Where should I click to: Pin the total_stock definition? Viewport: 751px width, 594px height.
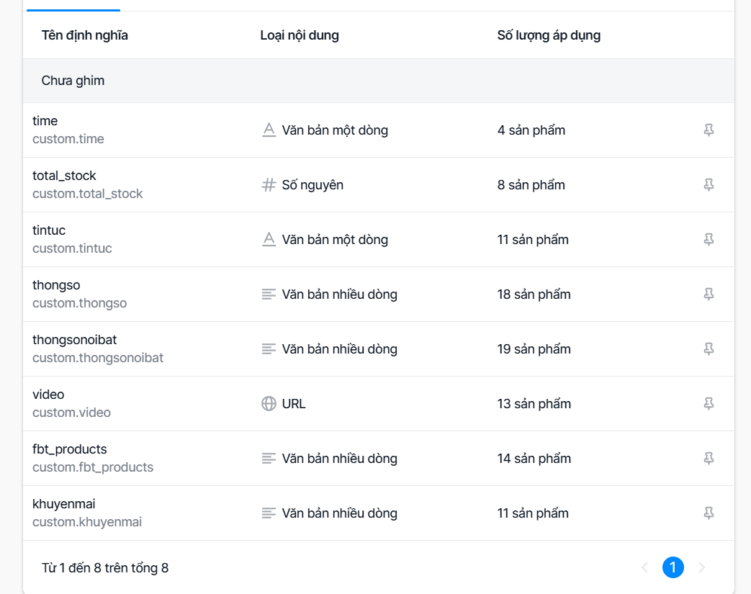(x=709, y=184)
